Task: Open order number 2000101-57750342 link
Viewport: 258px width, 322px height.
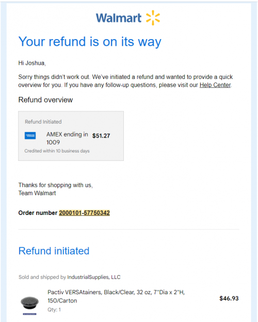Action: [84, 213]
